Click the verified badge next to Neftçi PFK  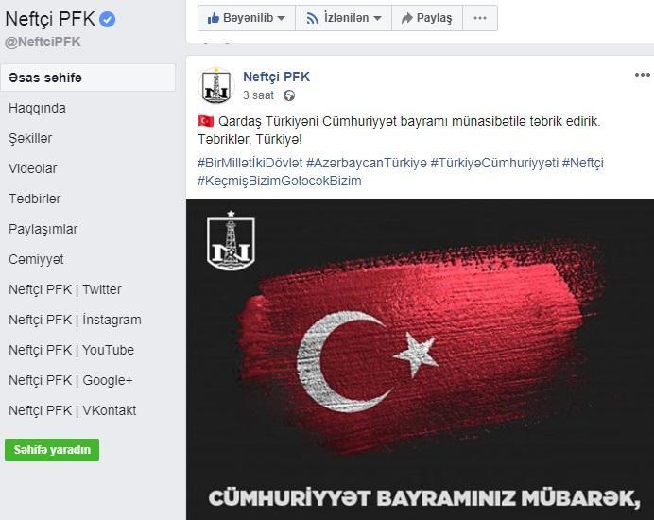click(107, 19)
